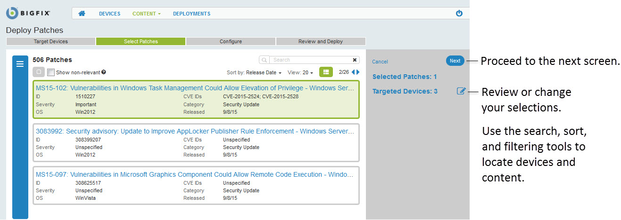Click patch ID 308399207
Screen dimensions: 621x220
[88, 140]
